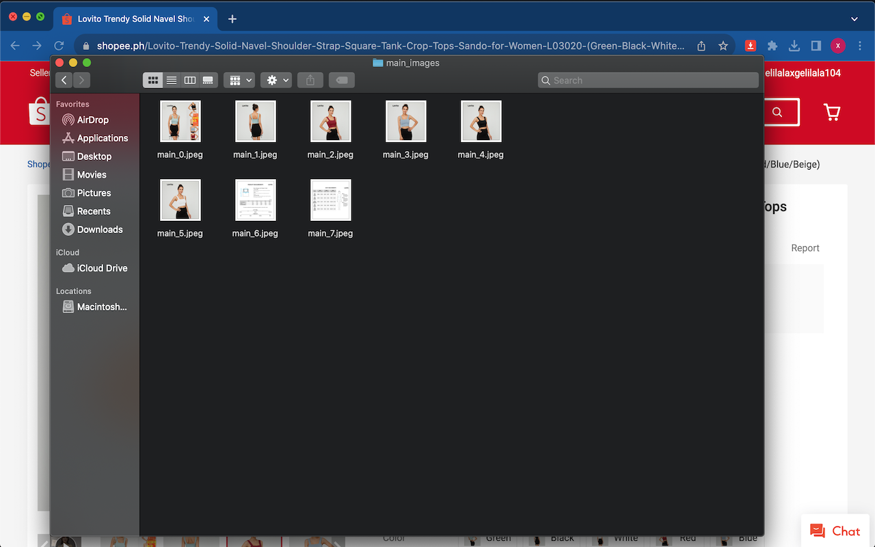Select the main_6.jpeg file
This screenshot has height=547, width=875.
click(x=255, y=209)
